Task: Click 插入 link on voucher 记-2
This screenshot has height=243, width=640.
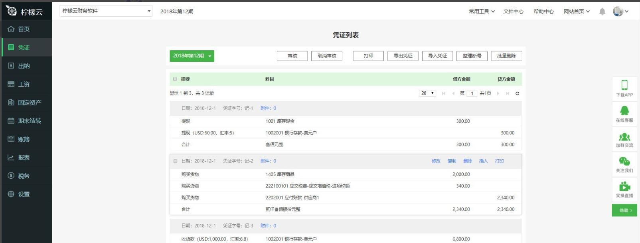Action: (x=484, y=161)
